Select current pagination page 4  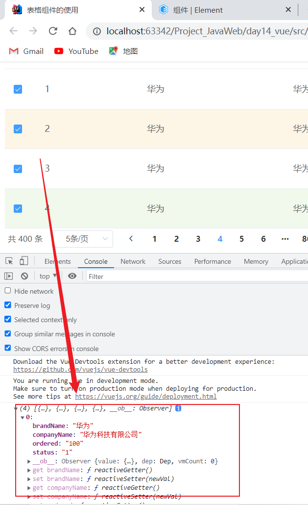click(220, 239)
